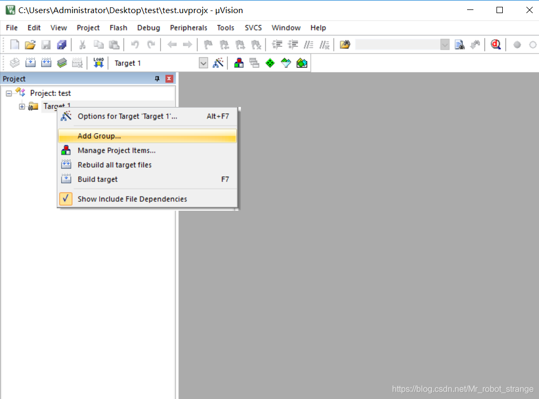Choose Options for Target 'Target 1'...
Viewport: 539px width, 399px height.
click(147, 116)
